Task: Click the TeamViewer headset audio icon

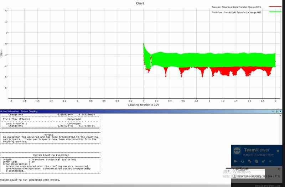Action: (243, 161)
